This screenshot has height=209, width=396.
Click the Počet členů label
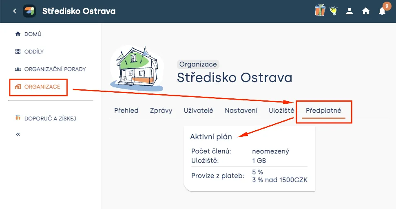coord(211,151)
